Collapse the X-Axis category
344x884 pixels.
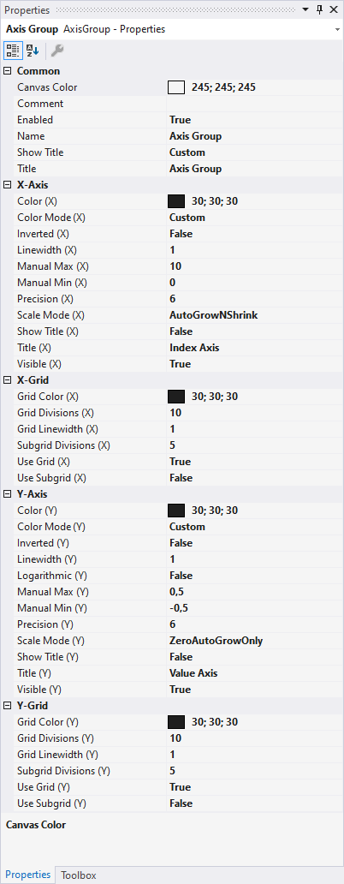point(8,185)
